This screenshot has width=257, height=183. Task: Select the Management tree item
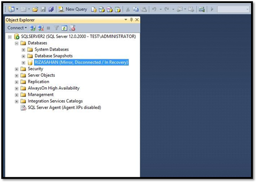click(41, 94)
